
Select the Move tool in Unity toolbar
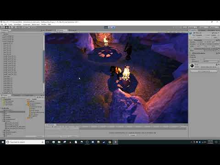coord(7,27)
